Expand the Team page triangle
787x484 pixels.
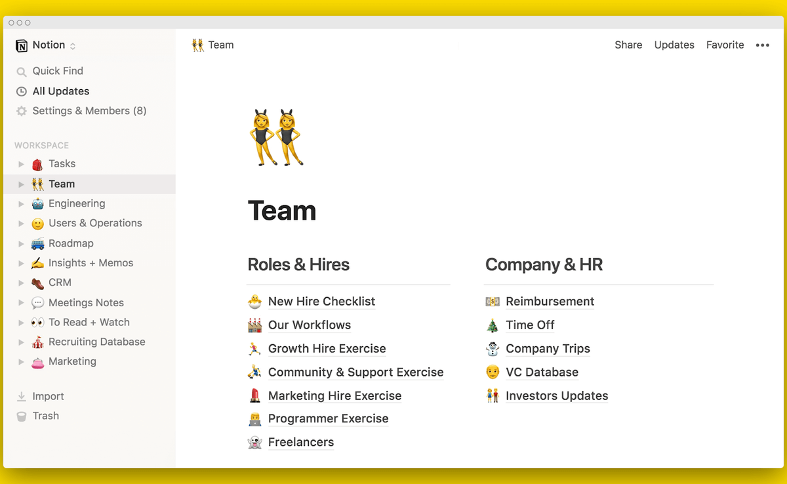point(21,184)
